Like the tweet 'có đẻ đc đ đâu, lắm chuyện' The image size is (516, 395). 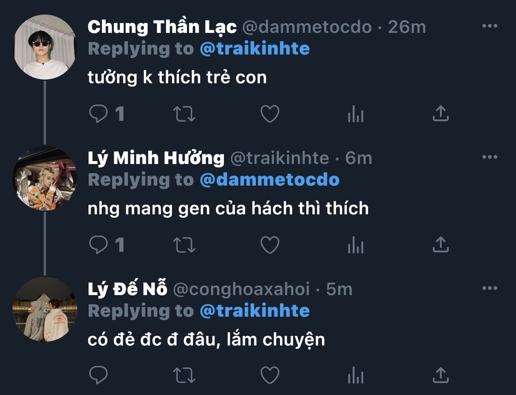click(270, 375)
